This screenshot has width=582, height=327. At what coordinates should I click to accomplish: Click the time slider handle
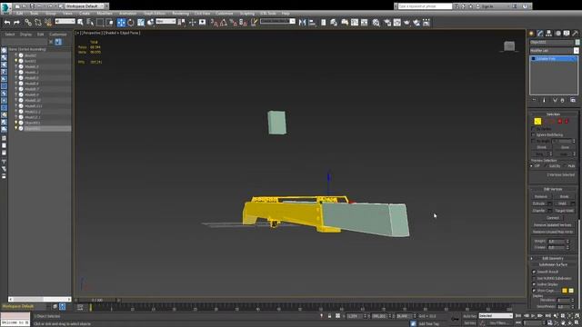(x=97, y=300)
